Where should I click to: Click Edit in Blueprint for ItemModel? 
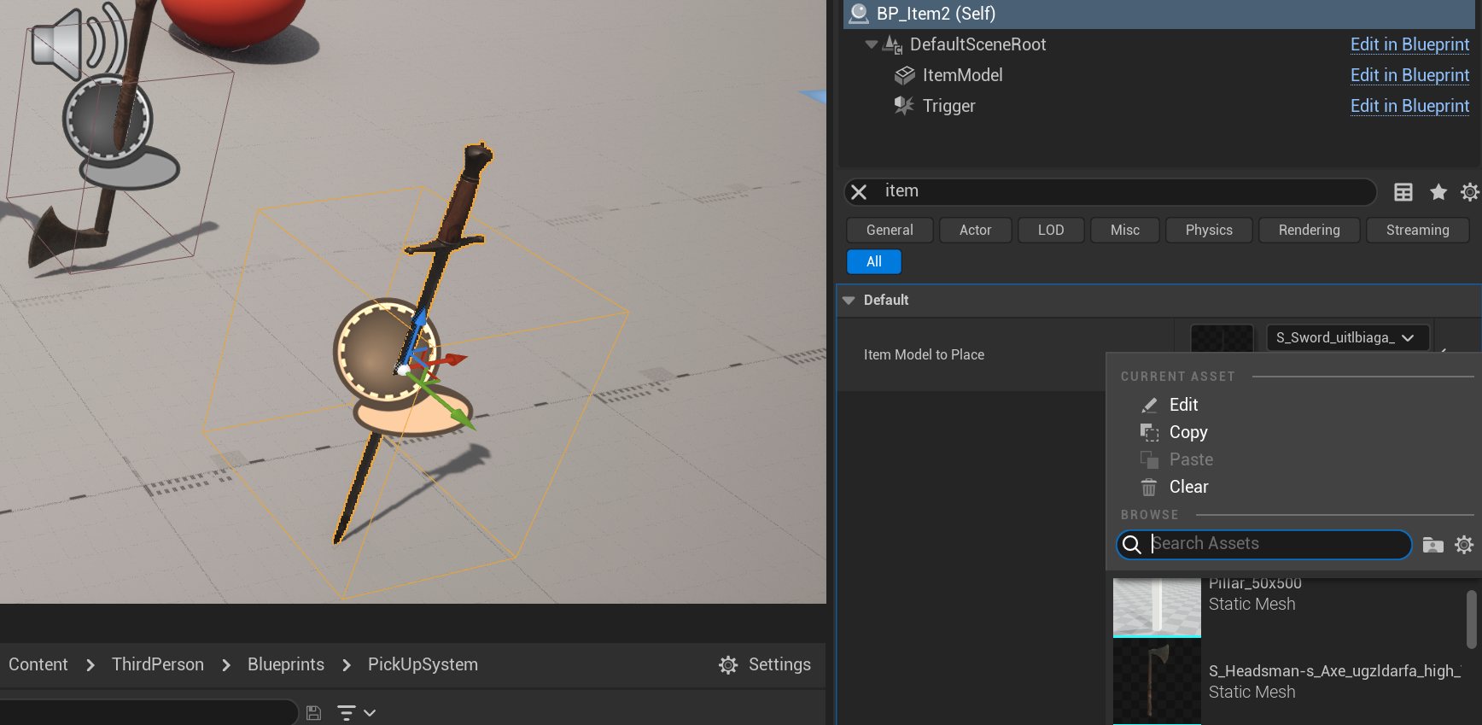[1409, 75]
